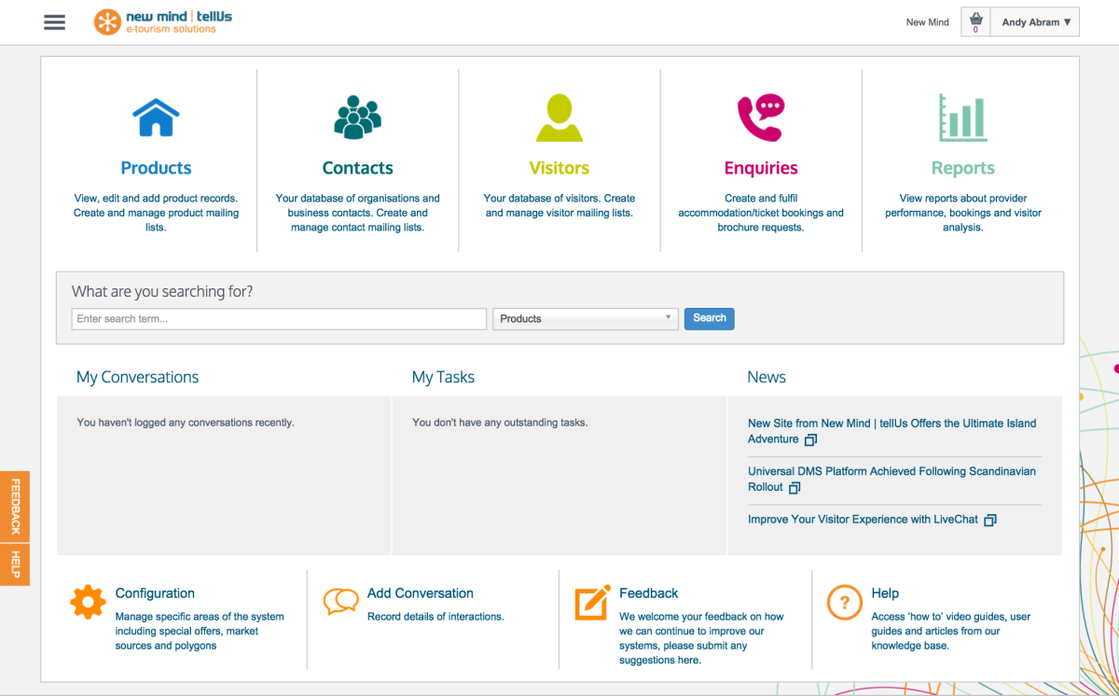
Task: Open the hamburger menu
Action: [54, 21]
